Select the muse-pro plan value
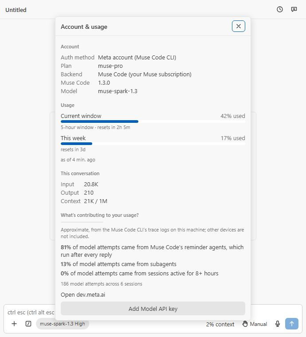Screen dimensions: 306x337 coord(110,66)
